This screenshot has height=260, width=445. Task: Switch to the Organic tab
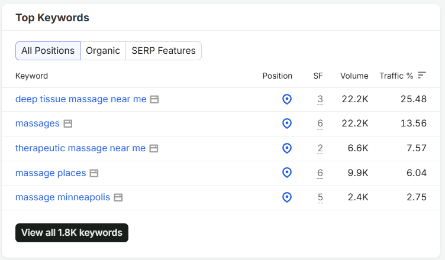click(x=103, y=51)
